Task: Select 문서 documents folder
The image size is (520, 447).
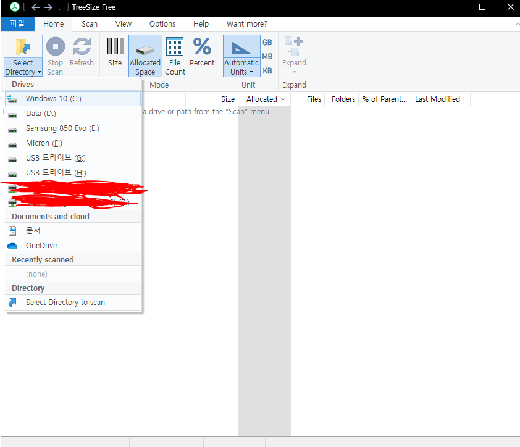Action: [x=73, y=231]
